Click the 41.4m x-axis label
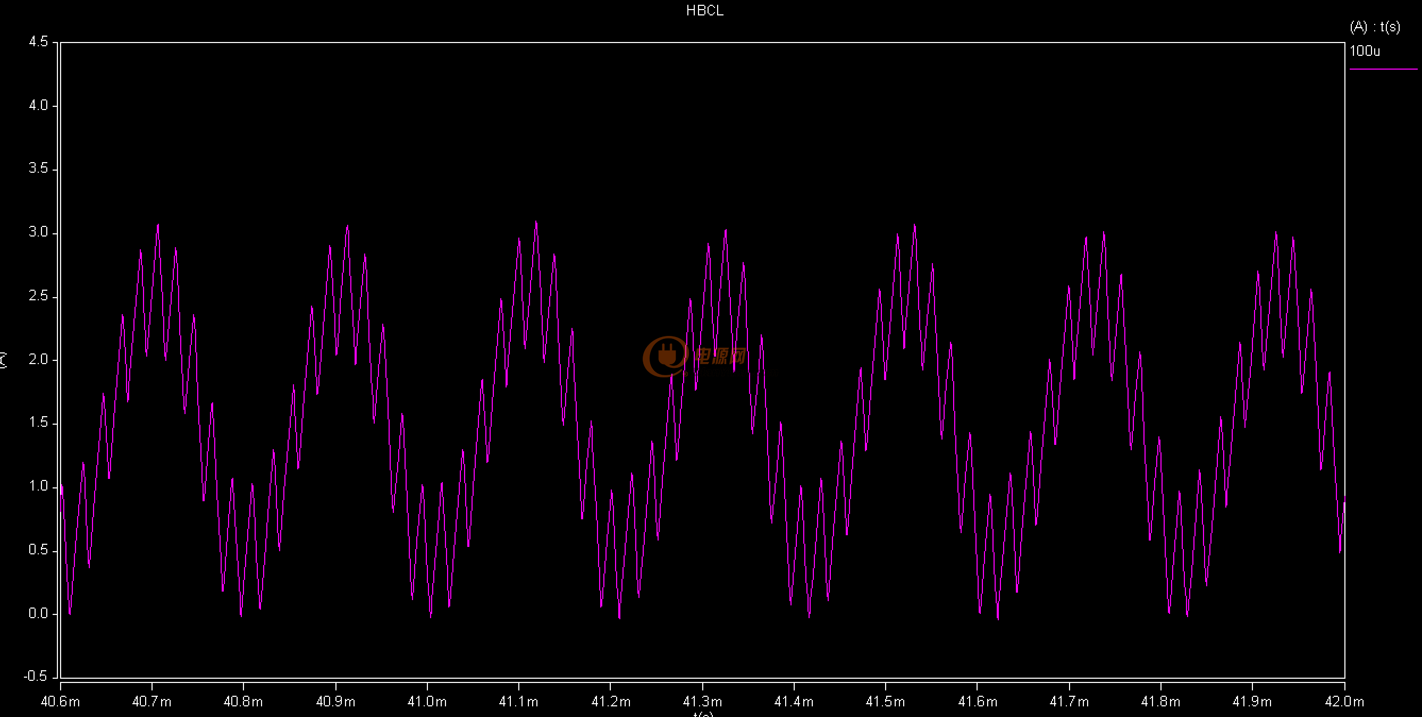This screenshot has height=717, width=1422. coord(794,702)
